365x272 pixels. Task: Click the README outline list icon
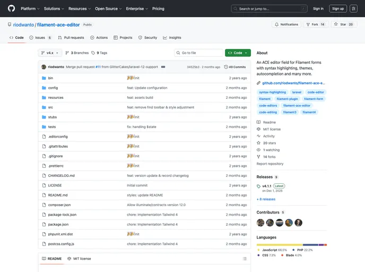coord(245,259)
